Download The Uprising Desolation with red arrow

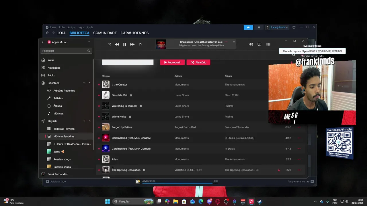[x=279, y=170]
